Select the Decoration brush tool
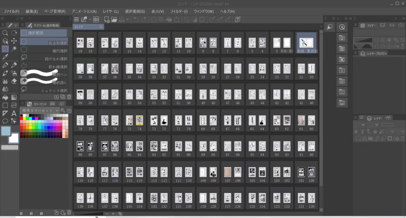406x218 pixels. (x=5, y=81)
